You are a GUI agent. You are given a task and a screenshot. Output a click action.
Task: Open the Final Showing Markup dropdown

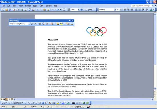click(x=29, y=24)
